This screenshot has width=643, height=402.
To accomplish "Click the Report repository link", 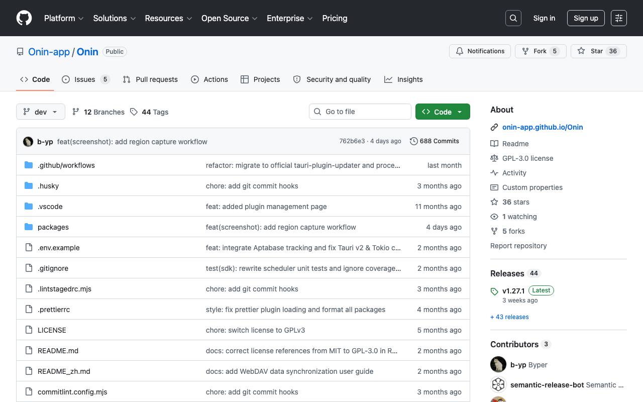I will click(x=518, y=246).
